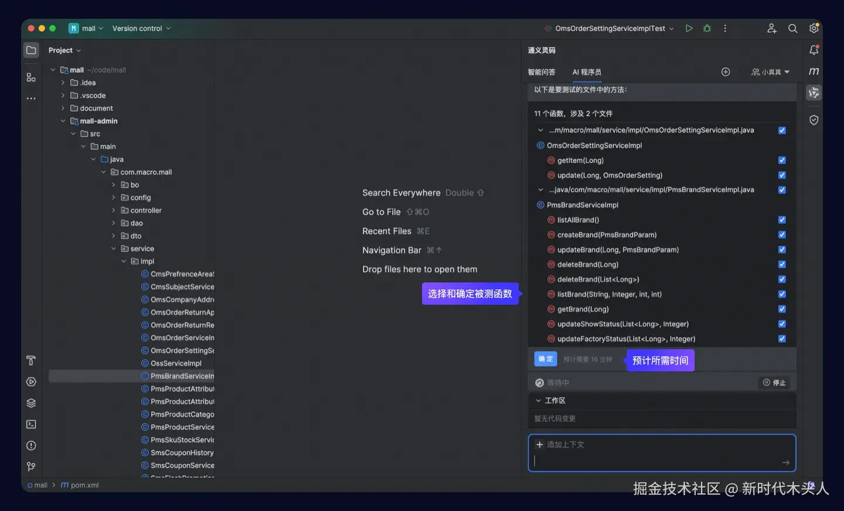
Task: Collapse the 工作区 section
Action: [538, 401]
